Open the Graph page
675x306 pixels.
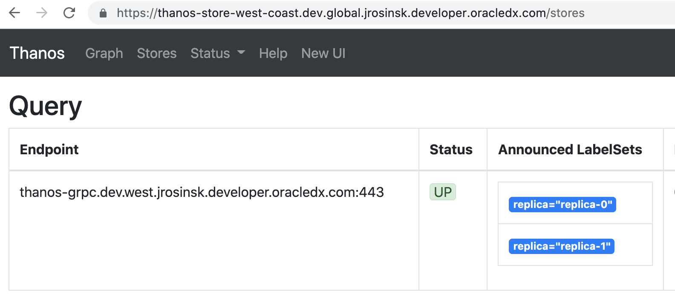click(104, 53)
